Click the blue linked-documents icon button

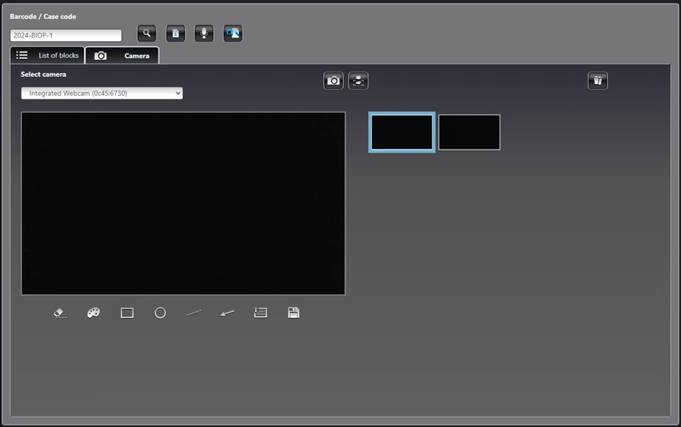point(233,33)
